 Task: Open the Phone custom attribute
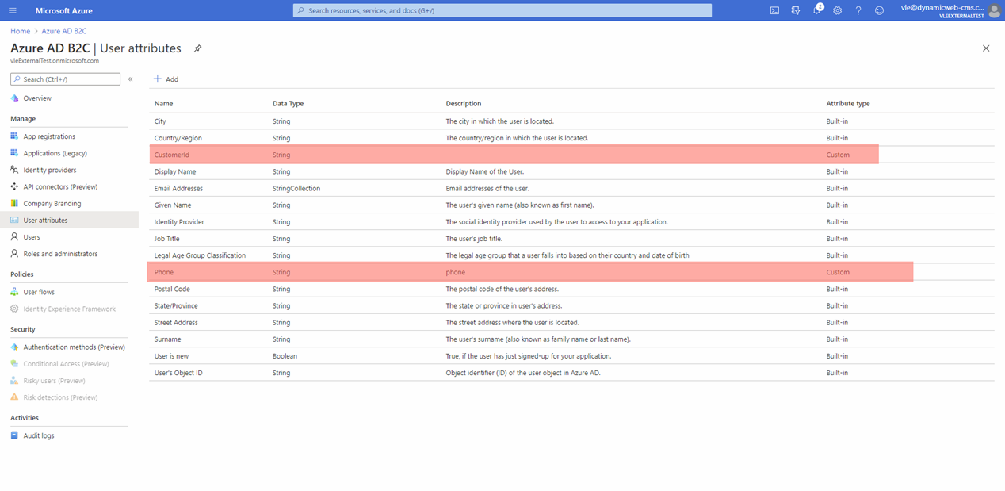(164, 272)
